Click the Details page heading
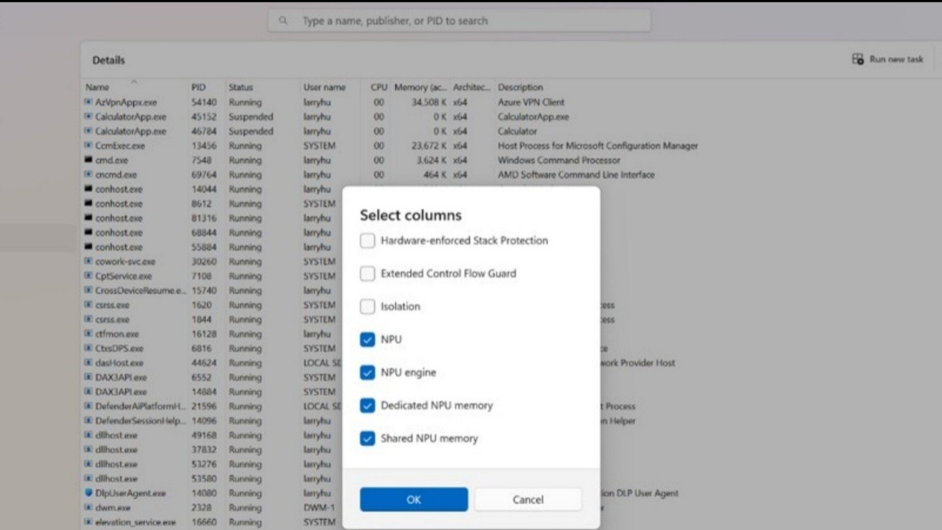The height and width of the screenshot is (530, 942). [x=108, y=60]
